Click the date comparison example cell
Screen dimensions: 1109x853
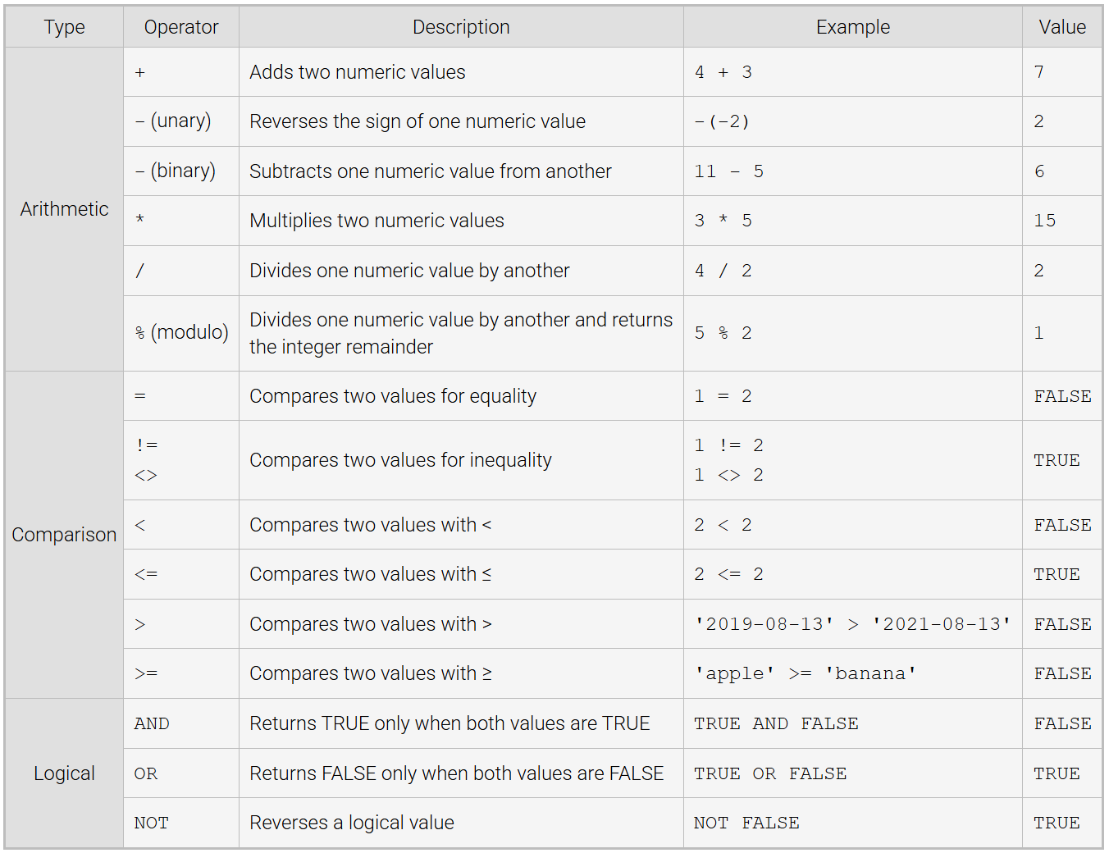click(x=852, y=624)
